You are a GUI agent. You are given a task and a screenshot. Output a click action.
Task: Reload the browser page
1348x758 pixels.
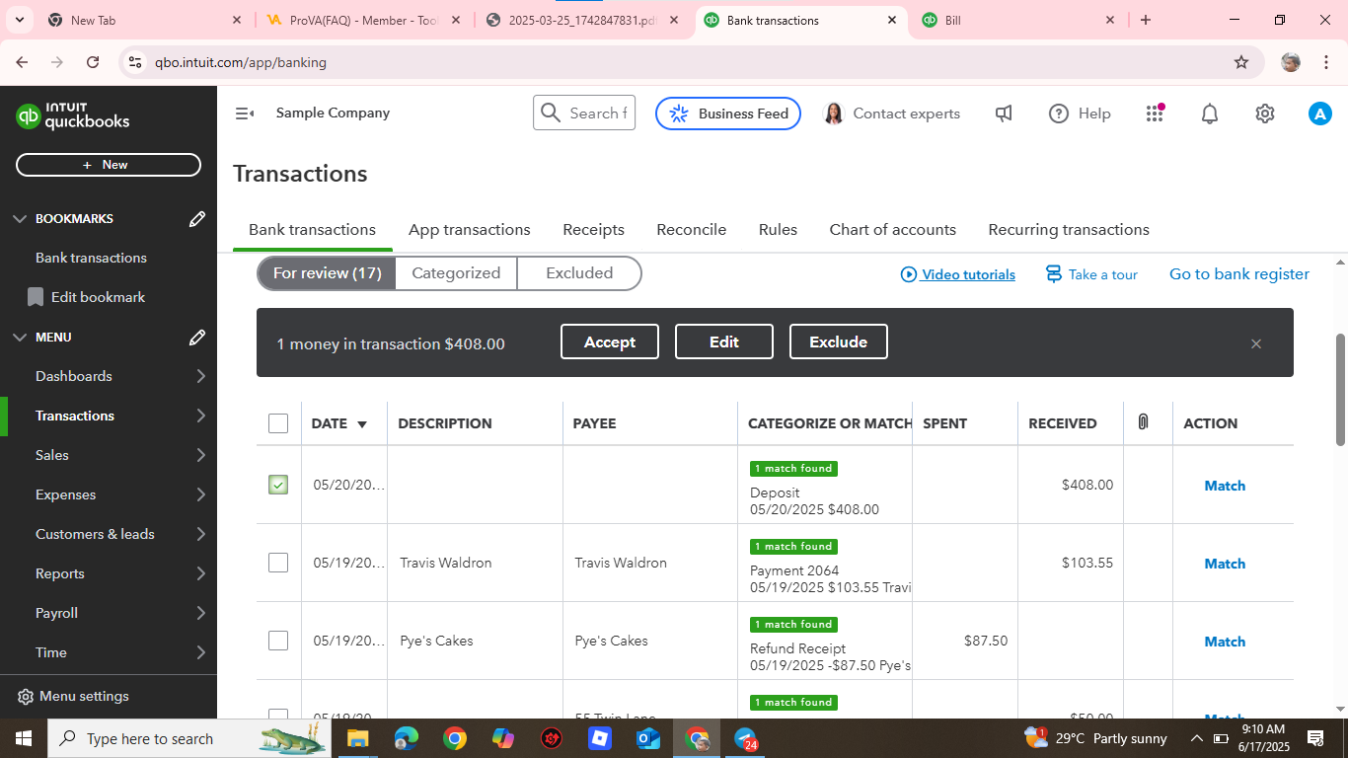tap(93, 62)
